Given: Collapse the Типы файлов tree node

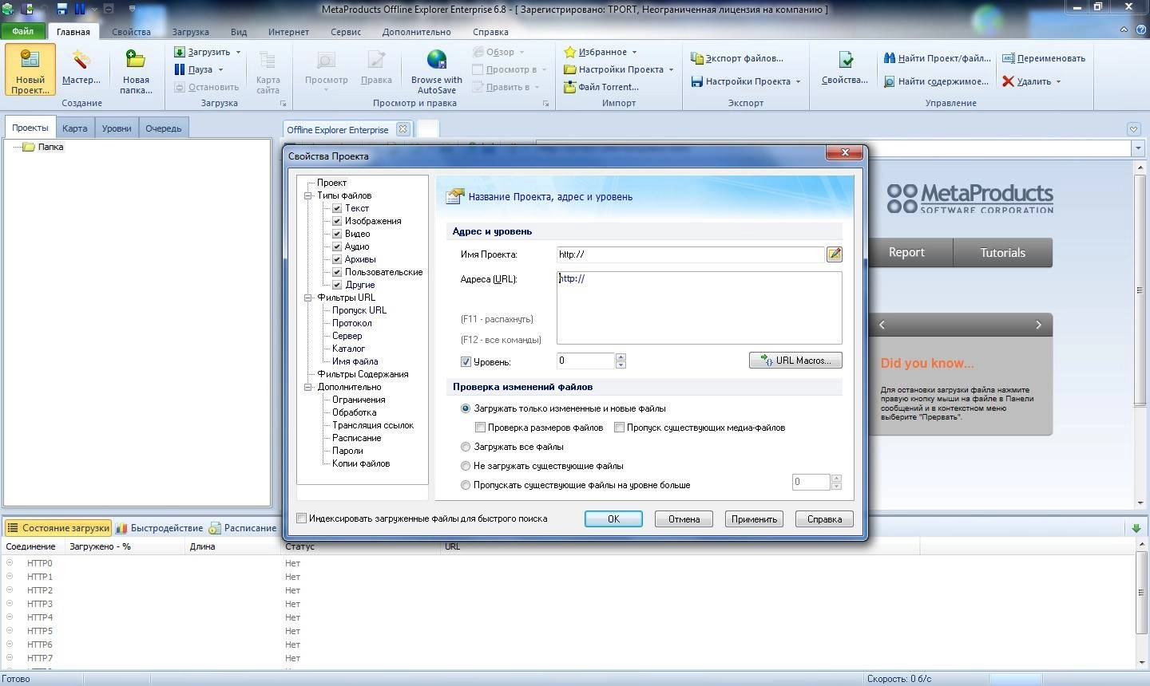Looking at the screenshot, I should 308,195.
